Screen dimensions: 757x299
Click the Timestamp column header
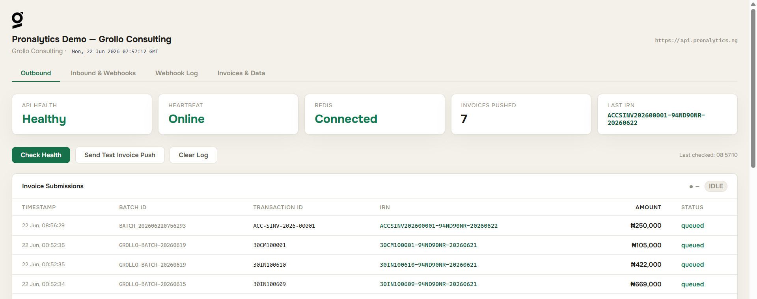pyautogui.click(x=39, y=207)
